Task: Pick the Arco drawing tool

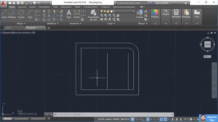Action: click(30, 14)
